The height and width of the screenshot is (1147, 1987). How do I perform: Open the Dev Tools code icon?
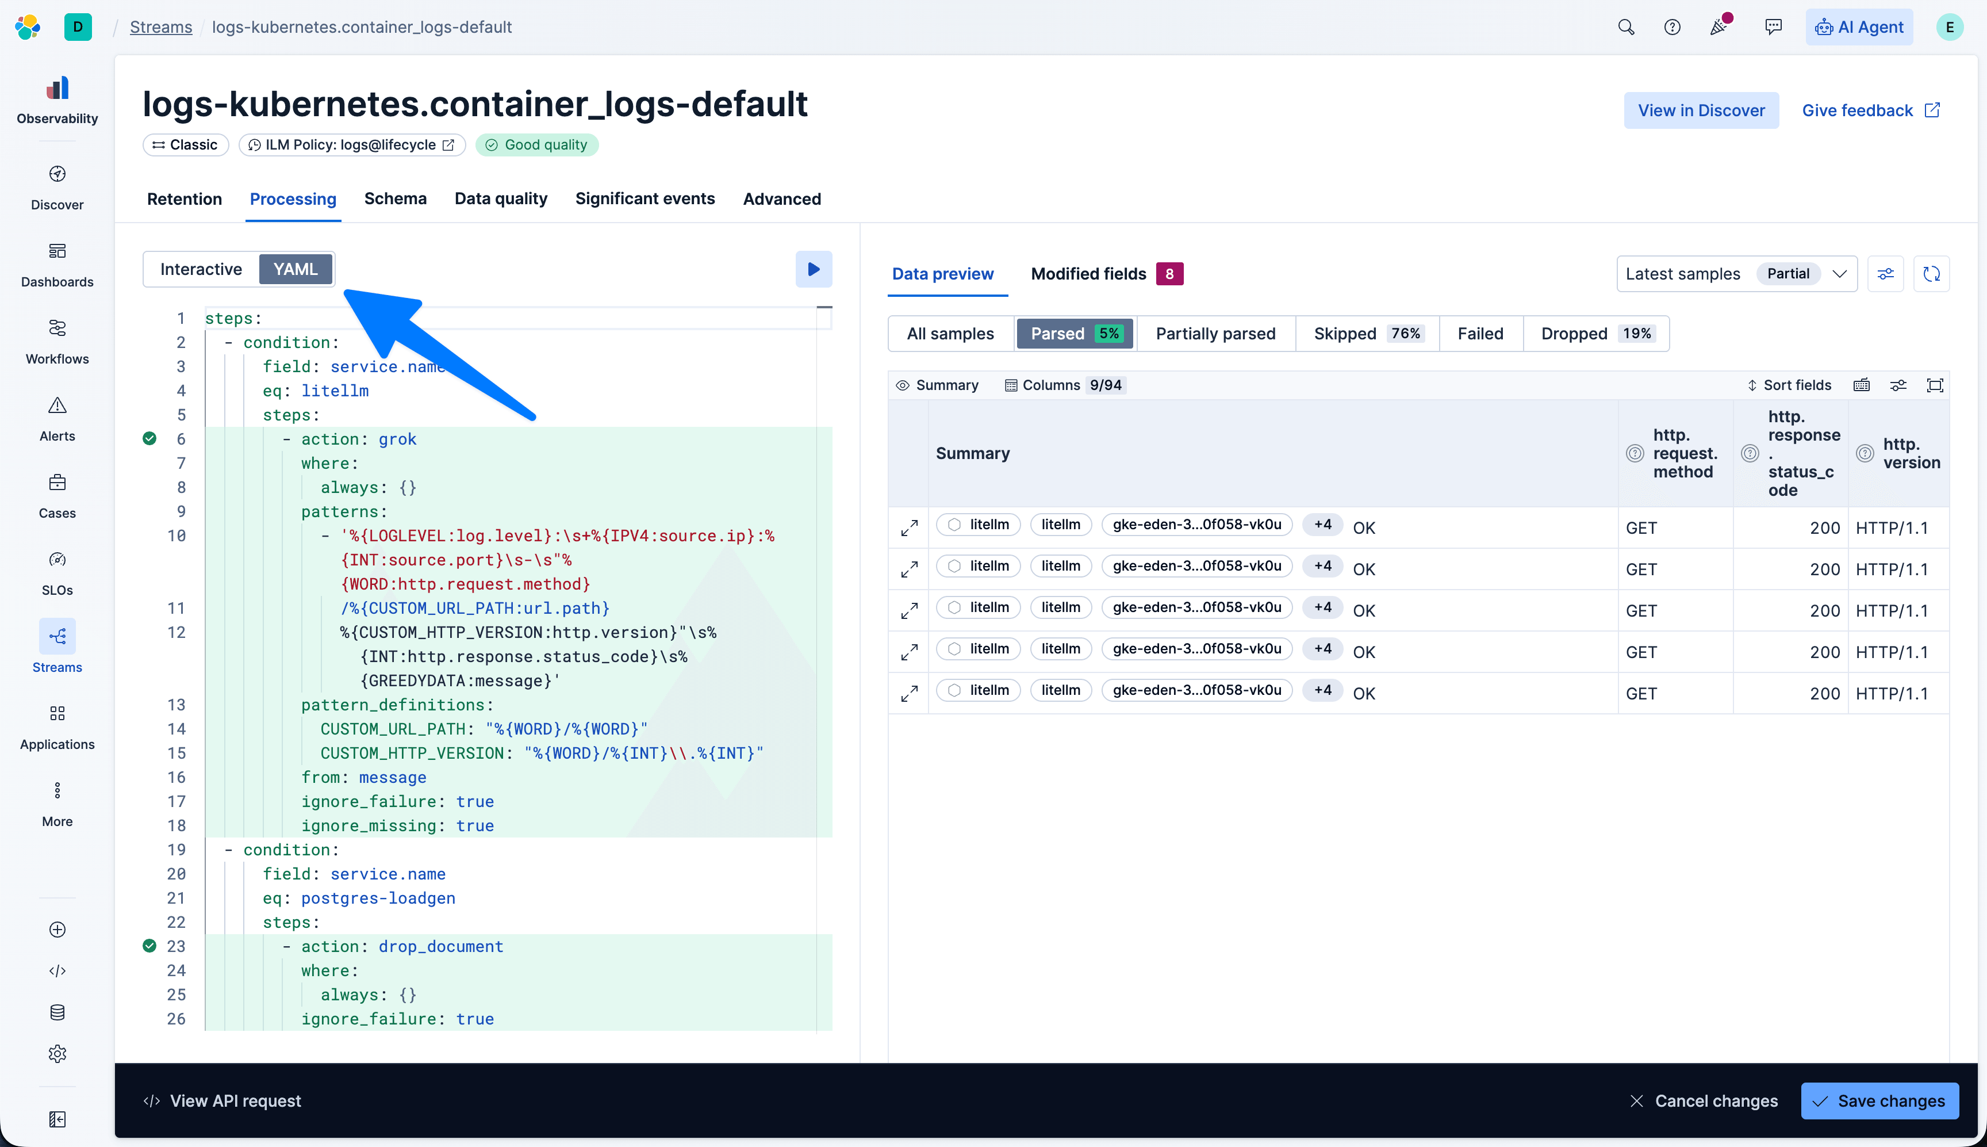[57, 972]
